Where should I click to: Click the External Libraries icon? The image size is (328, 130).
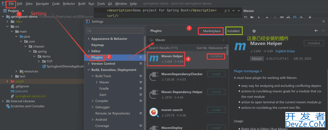pos(8,101)
